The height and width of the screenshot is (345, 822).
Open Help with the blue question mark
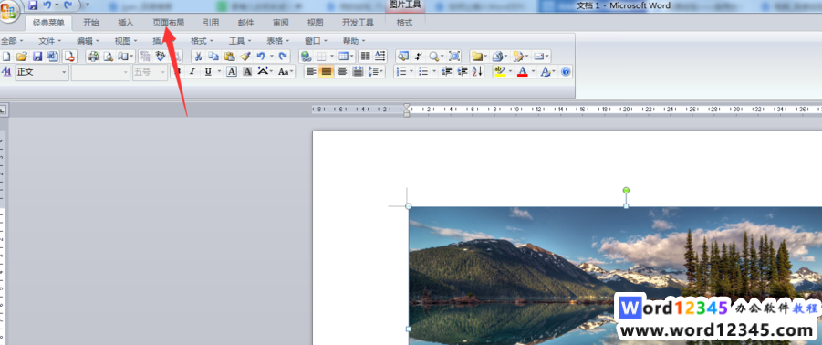(566, 71)
